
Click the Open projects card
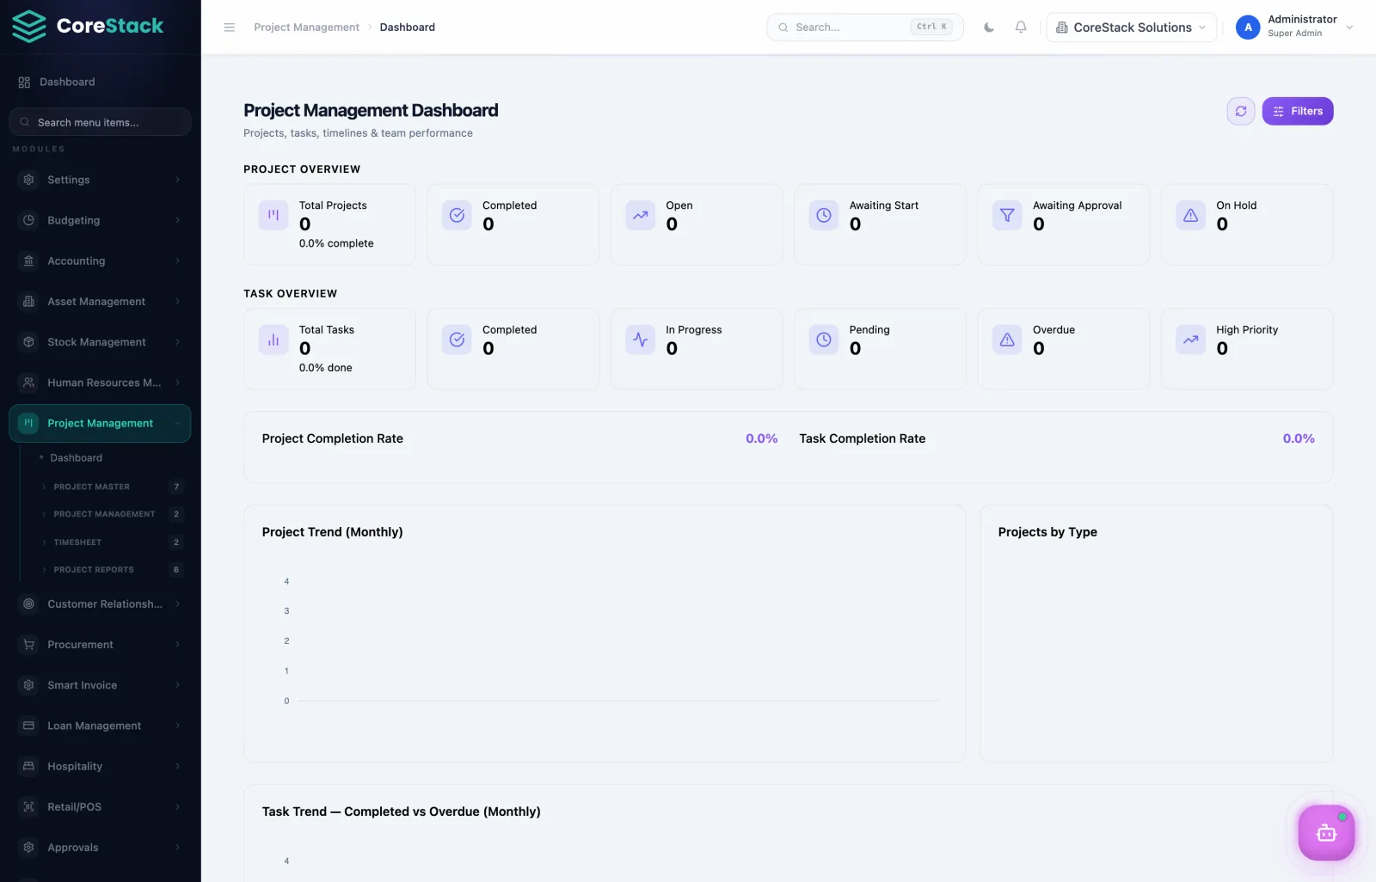pos(697,224)
